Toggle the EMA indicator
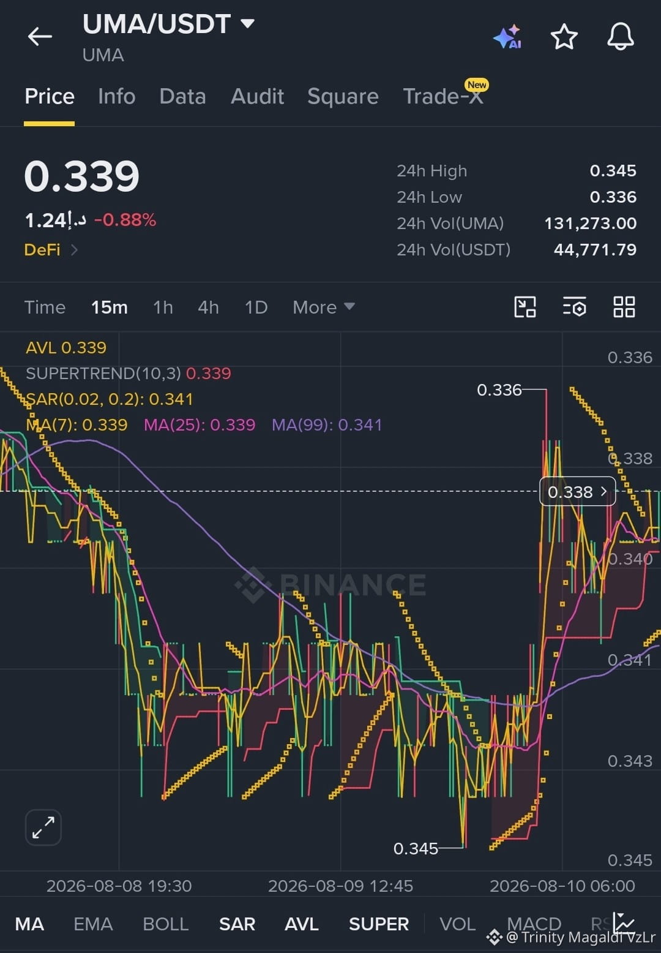Image resolution: width=661 pixels, height=953 pixels. point(93,924)
